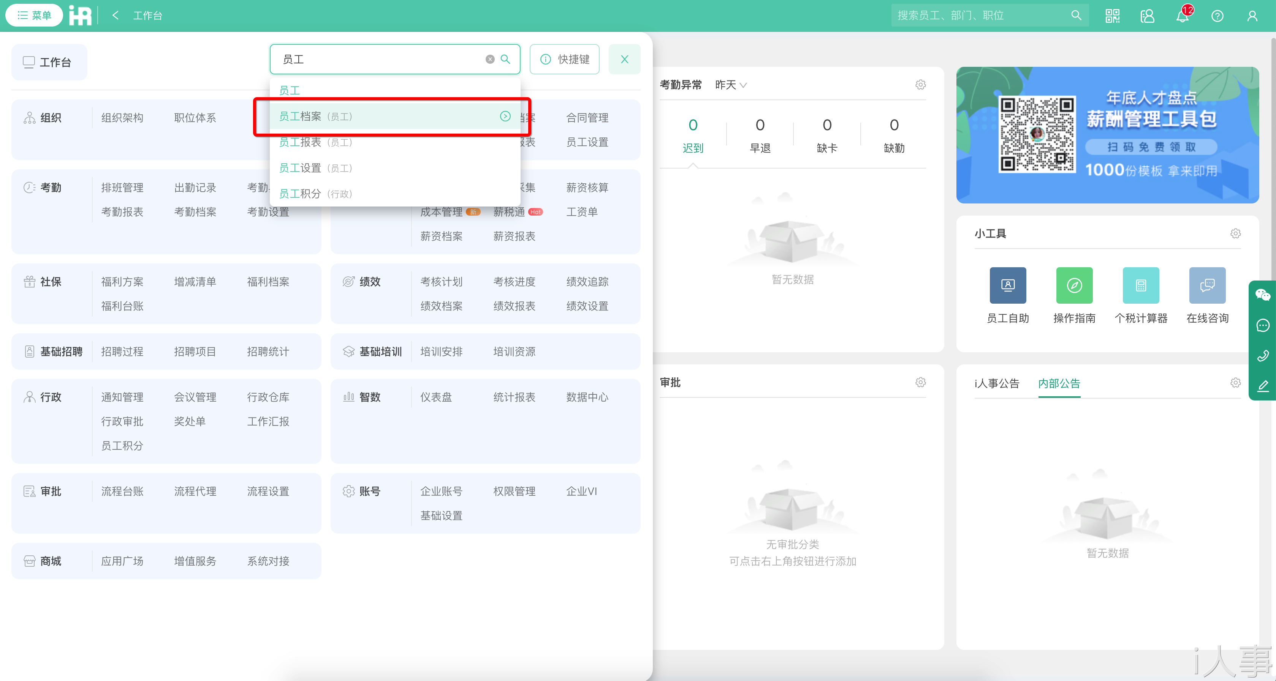
Task: Open 组织架构 menu link
Action: pyautogui.click(x=122, y=118)
